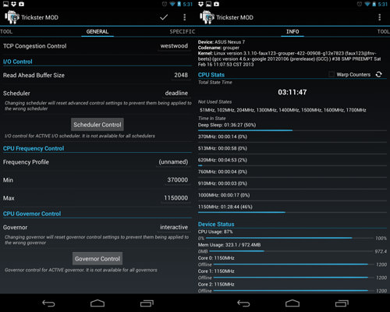The width and height of the screenshot is (390, 312).
Task: Tap Trickster MOD app logo on left screen
Action: point(12,17)
